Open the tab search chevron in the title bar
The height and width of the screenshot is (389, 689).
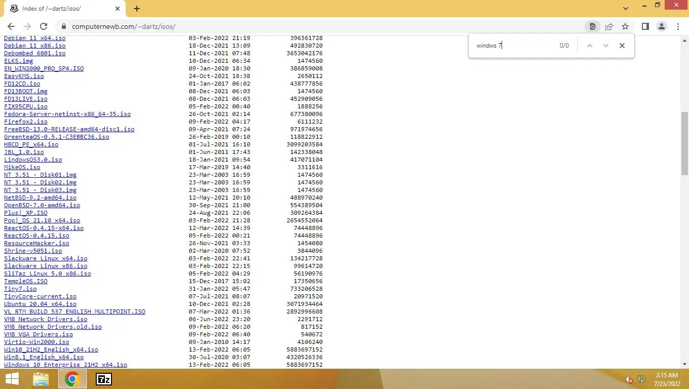625,9
